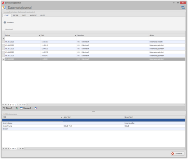Switch to the INFO ribbon tab
The image size is (188, 159).
(x=24, y=15)
